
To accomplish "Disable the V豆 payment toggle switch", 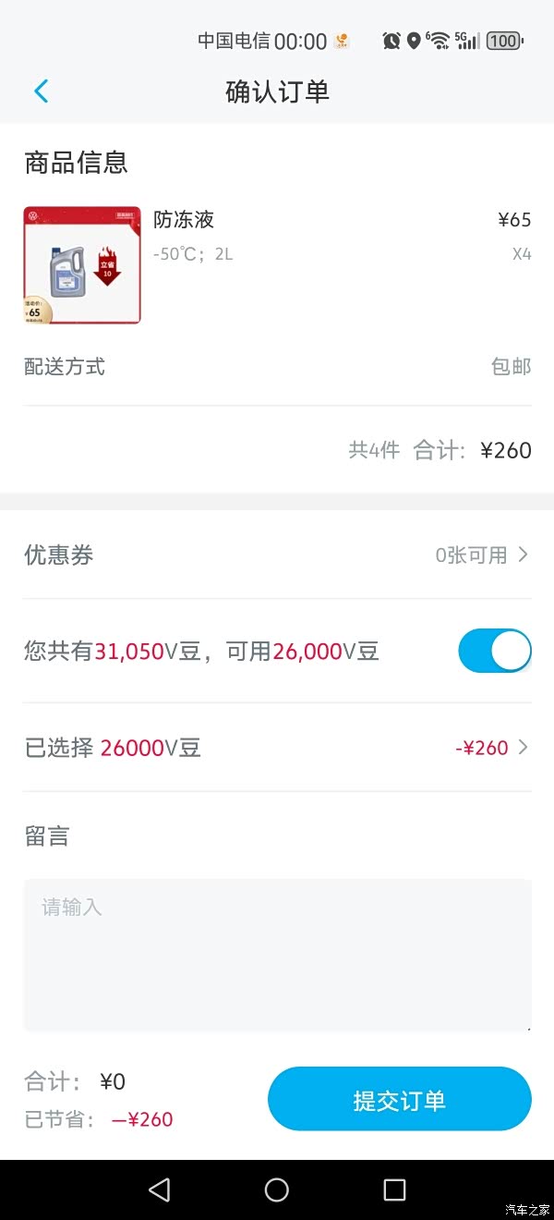I will coord(495,651).
